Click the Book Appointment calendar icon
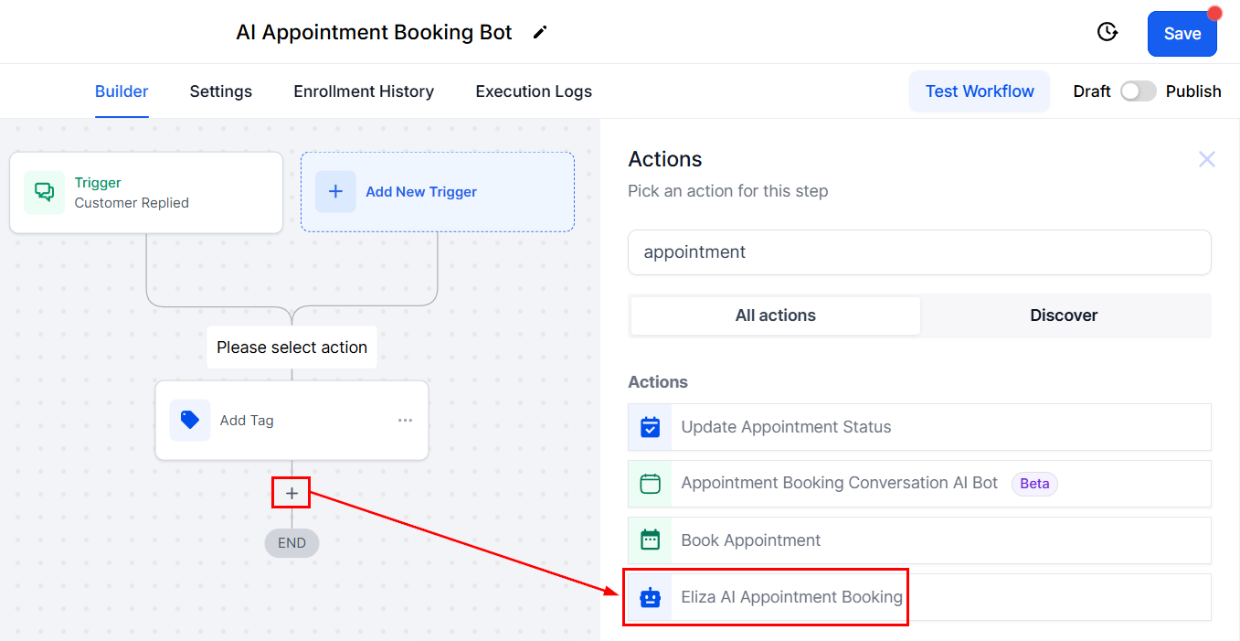Screen dimensions: 1240x641 click(650, 540)
